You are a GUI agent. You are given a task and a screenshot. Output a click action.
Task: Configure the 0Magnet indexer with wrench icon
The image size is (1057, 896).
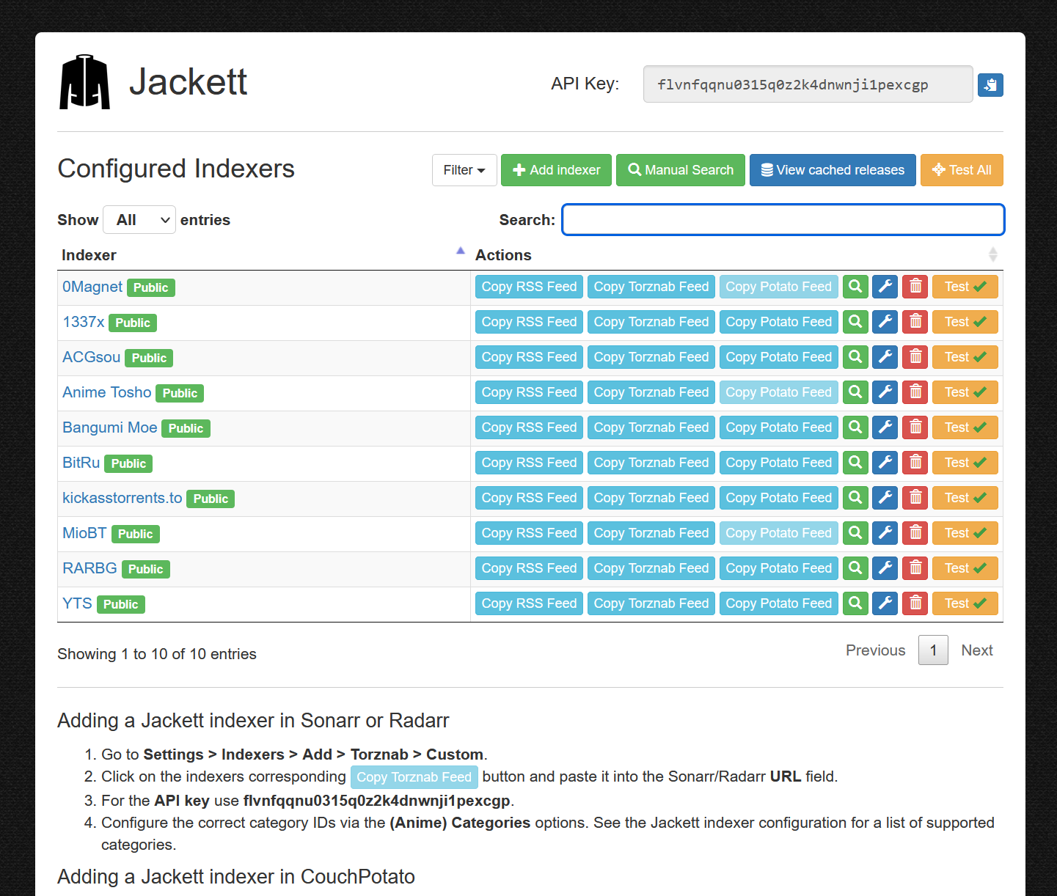point(885,287)
